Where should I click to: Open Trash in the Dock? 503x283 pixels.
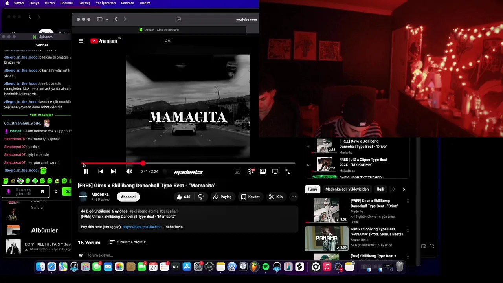[400, 267]
